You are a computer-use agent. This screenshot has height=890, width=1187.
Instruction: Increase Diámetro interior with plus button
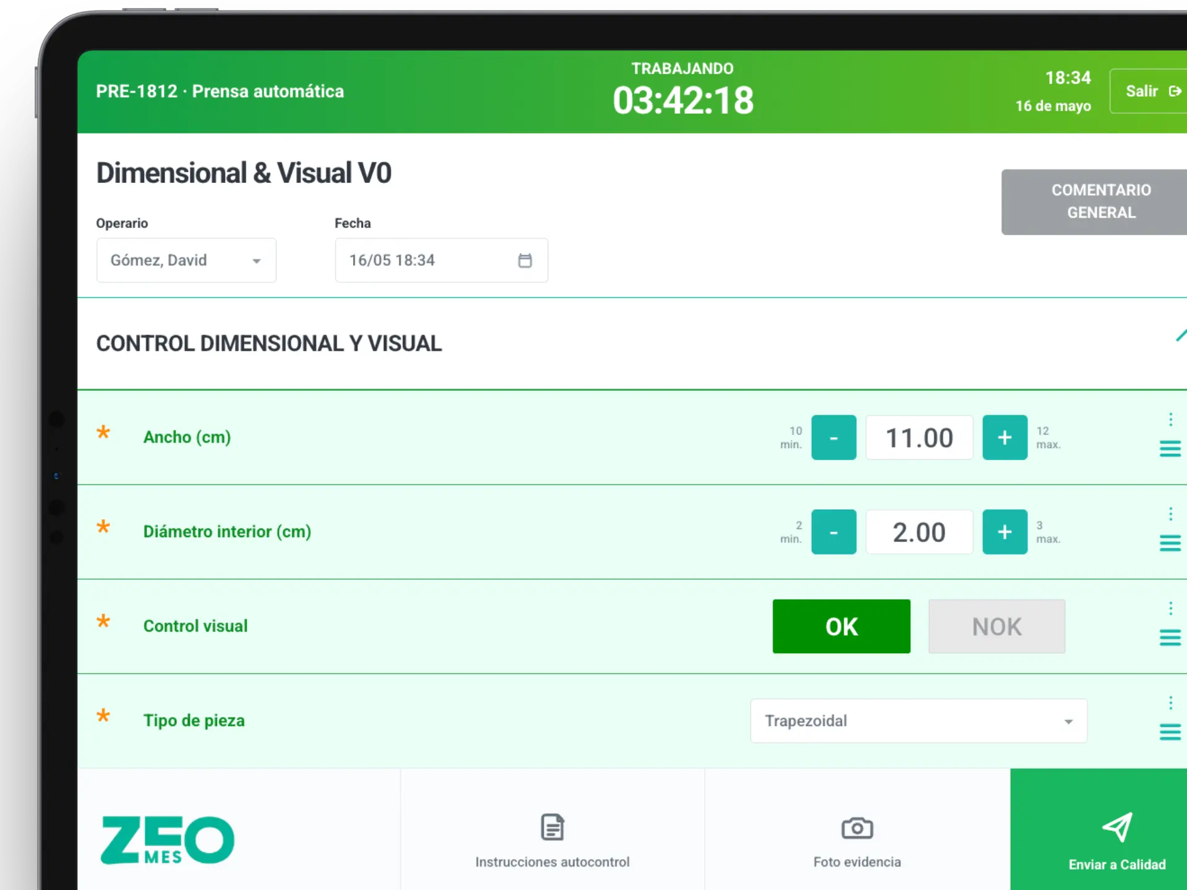tap(1005, 532)
